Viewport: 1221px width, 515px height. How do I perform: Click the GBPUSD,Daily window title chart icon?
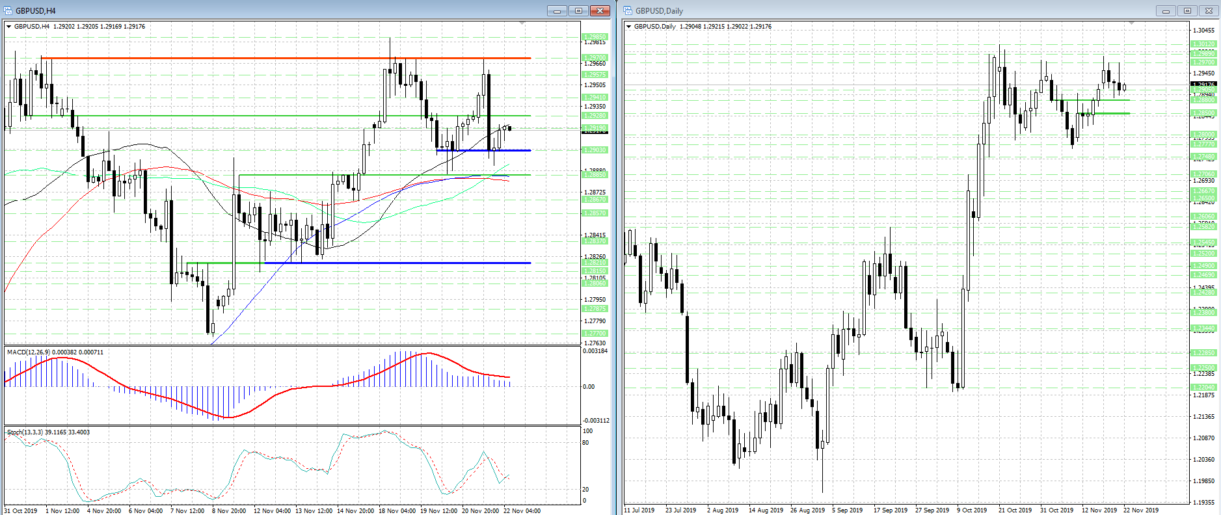pos(628,10)
